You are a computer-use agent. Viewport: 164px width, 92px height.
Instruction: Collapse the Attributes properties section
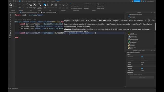tap(127, 73)
